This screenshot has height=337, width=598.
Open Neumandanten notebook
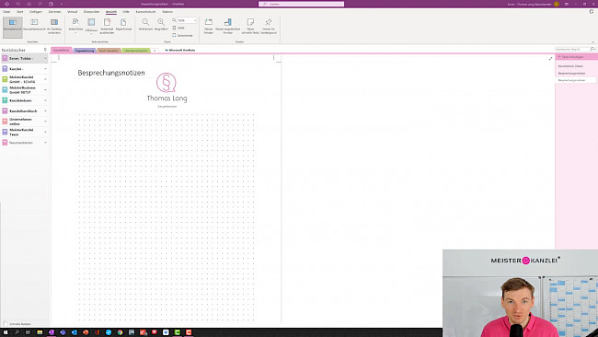21,143
